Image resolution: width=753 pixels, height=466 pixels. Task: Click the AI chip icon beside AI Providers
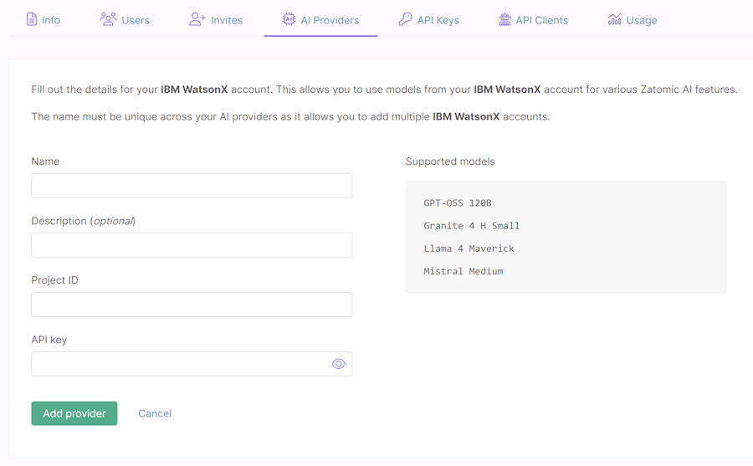[289, 19]
